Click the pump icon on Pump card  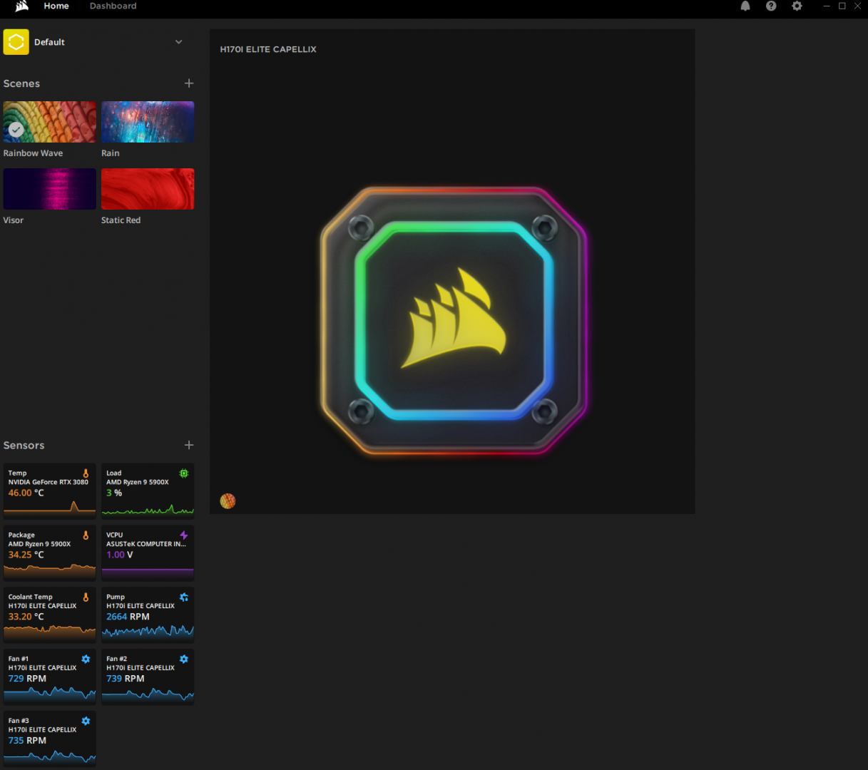point(184,597)
